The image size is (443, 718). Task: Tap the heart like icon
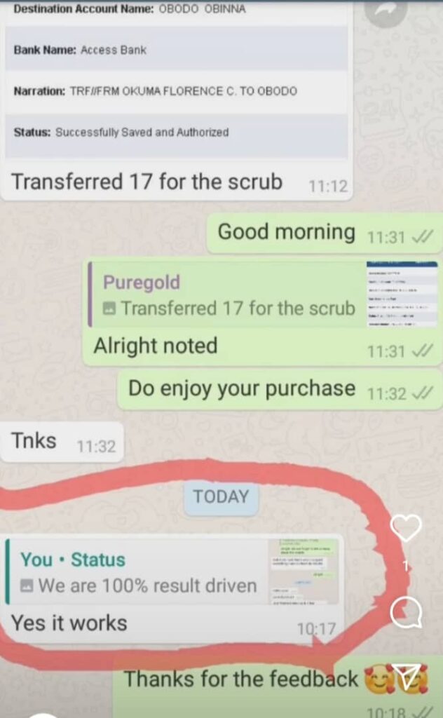[405, 527]
